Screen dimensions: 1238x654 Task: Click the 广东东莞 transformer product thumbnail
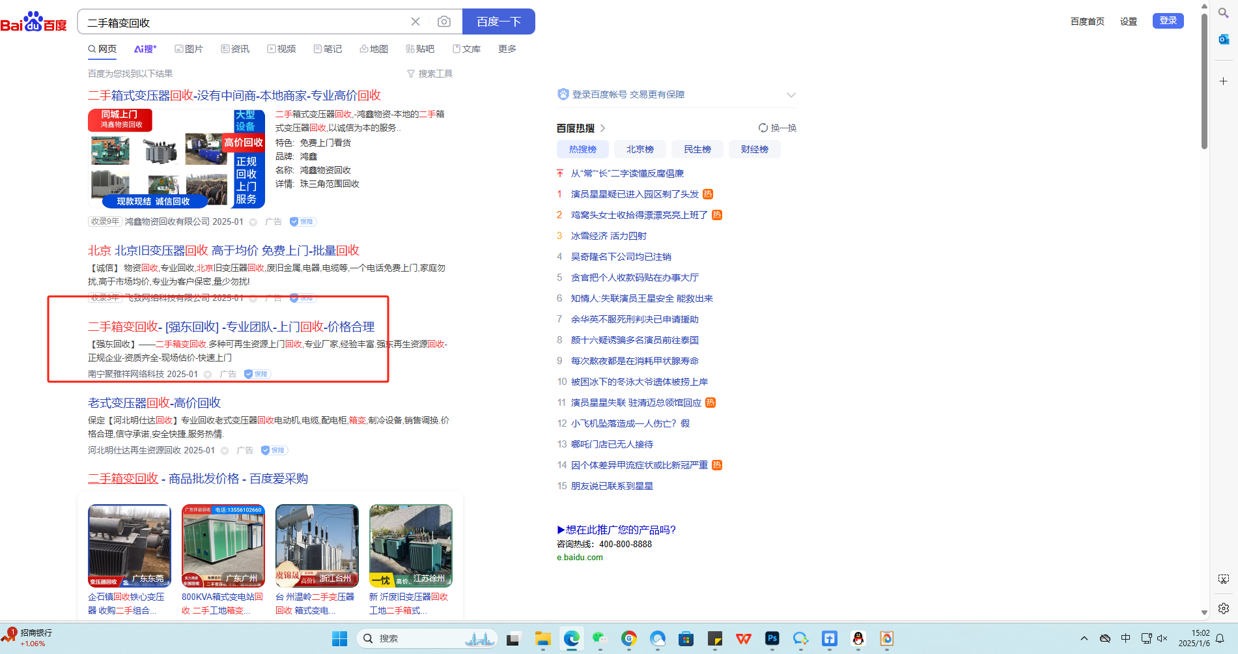coord(130,545)
